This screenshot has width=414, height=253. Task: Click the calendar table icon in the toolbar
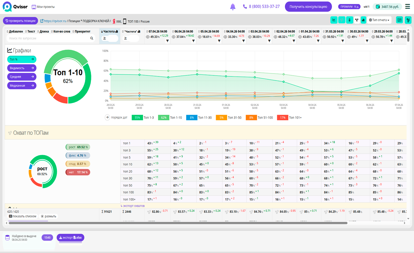(399, 20)
